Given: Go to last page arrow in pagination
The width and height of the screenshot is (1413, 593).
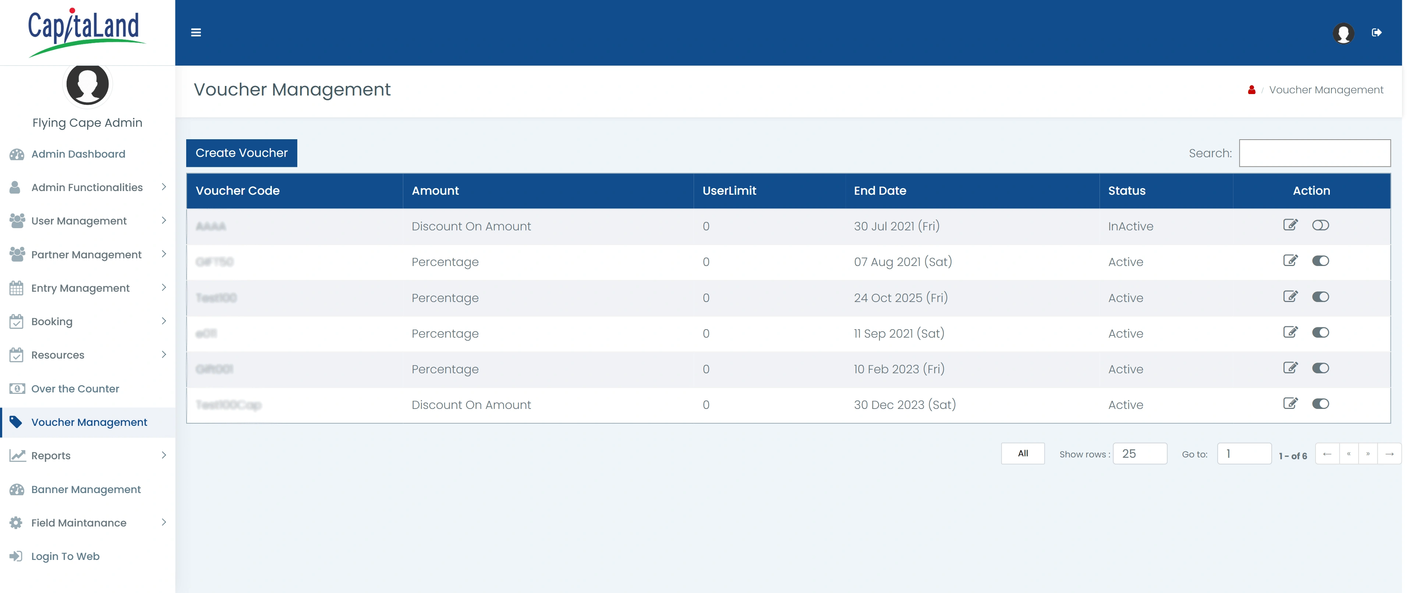Looking at the screenshot, I should point(1389,454).
